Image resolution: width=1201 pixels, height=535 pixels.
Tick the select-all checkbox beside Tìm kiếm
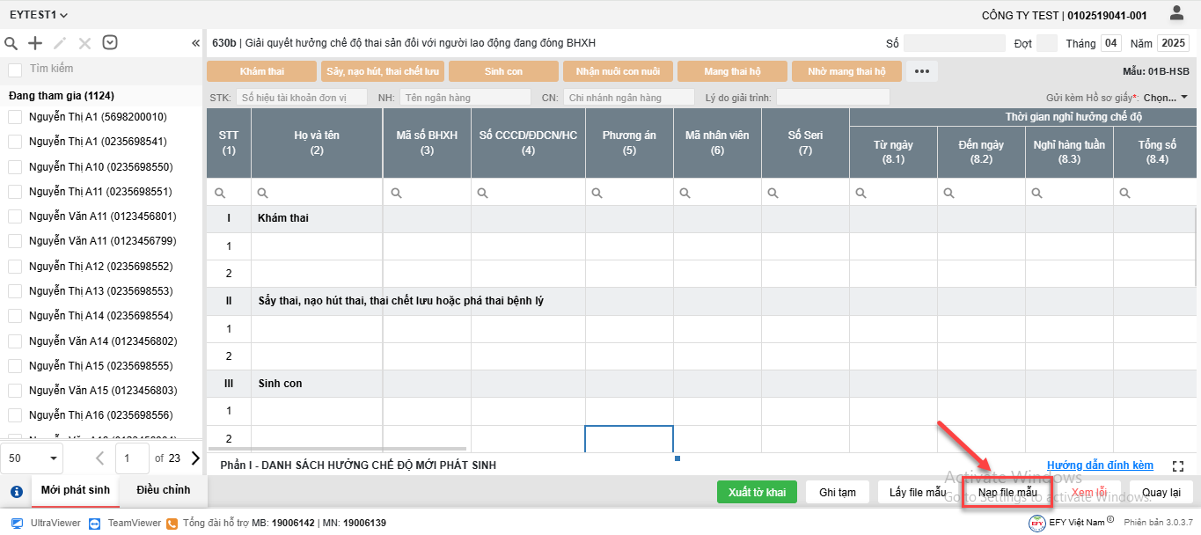tap(15, 70)
